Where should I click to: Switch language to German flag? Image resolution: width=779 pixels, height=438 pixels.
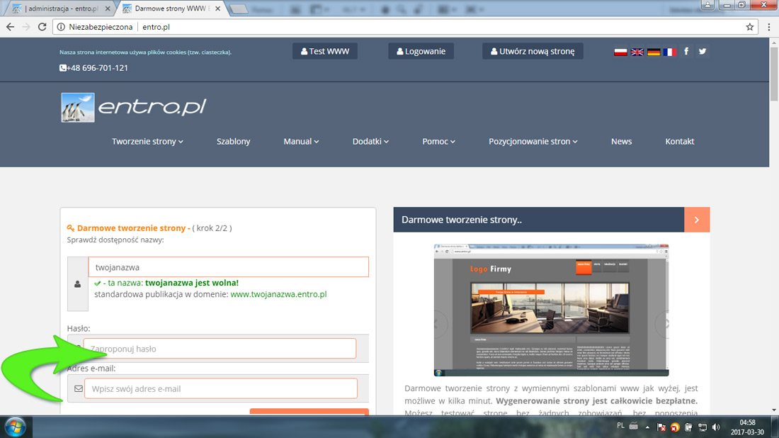pyautogui.click(x=654, y=52)
